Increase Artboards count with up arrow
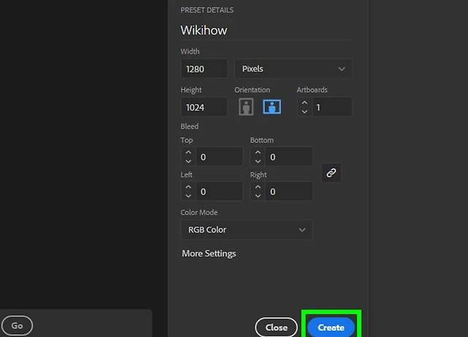Screen dimensions: 468x337 point(304,103)
